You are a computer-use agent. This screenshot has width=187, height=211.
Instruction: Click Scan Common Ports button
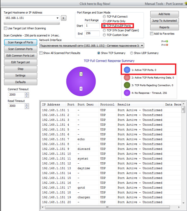pyautogui.click(x=21, y=49)
